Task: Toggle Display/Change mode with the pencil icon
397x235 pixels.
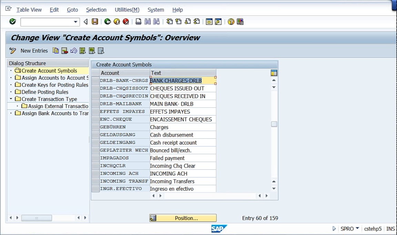Action: coord(12,51)
